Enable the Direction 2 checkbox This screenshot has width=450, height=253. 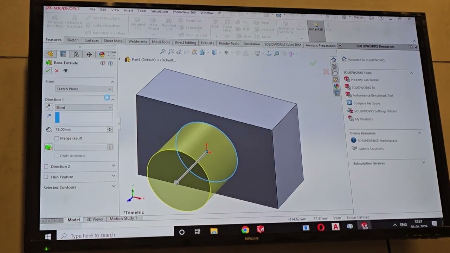click(46, 166)
